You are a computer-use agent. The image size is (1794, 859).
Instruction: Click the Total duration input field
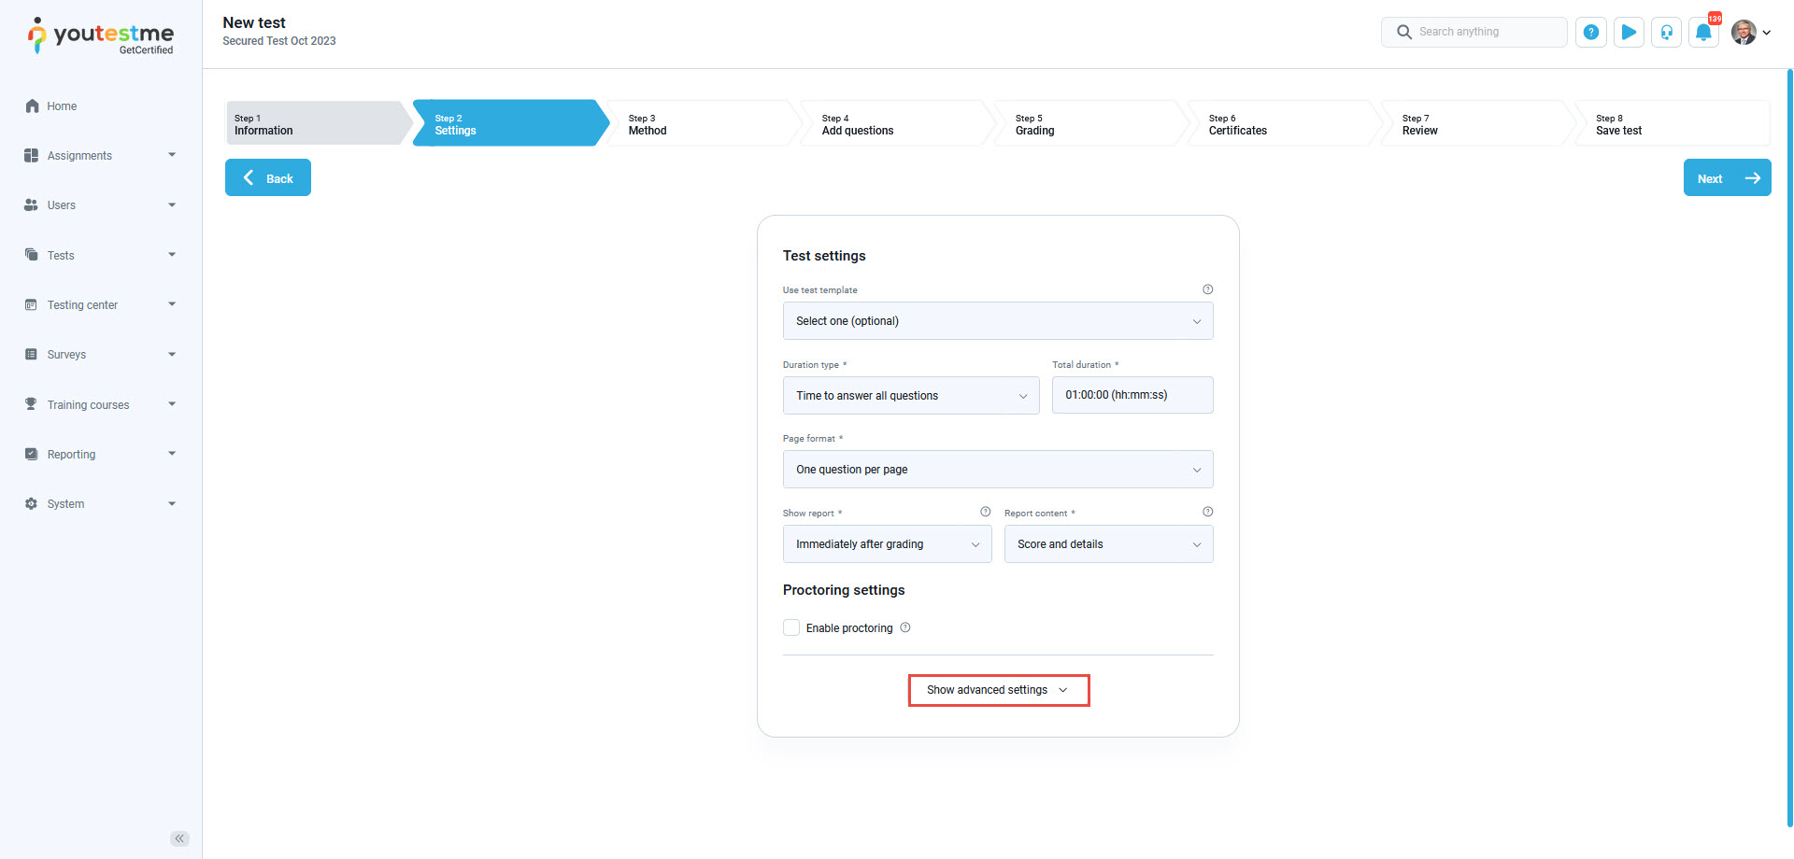click(1132, 394)
